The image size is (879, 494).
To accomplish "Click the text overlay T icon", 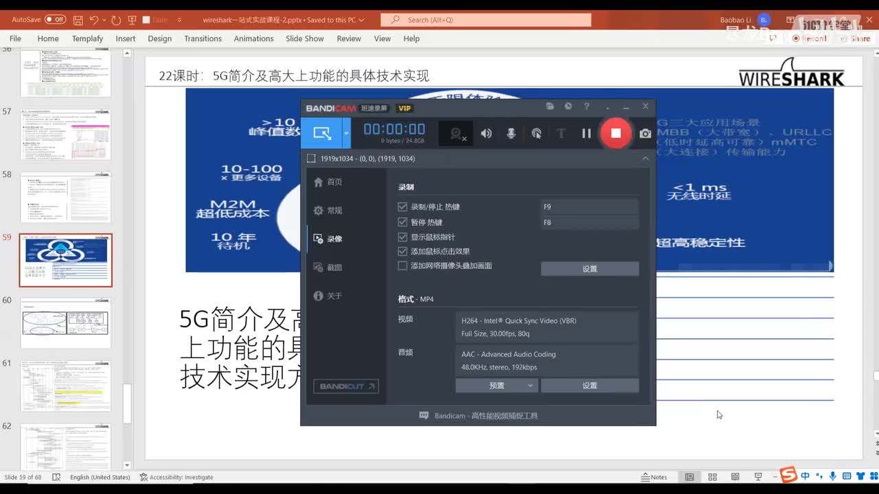I will coord(561,134).
